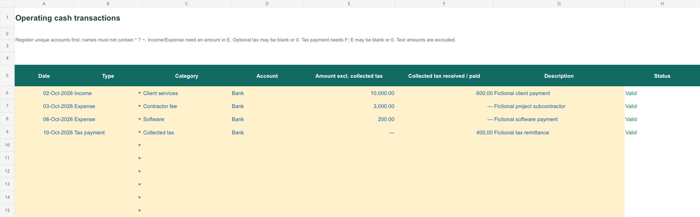Image resolution: width=700 pixels, height=217 pixels.
Task: Click the 'Date' header cell
Action: (44, 76)
